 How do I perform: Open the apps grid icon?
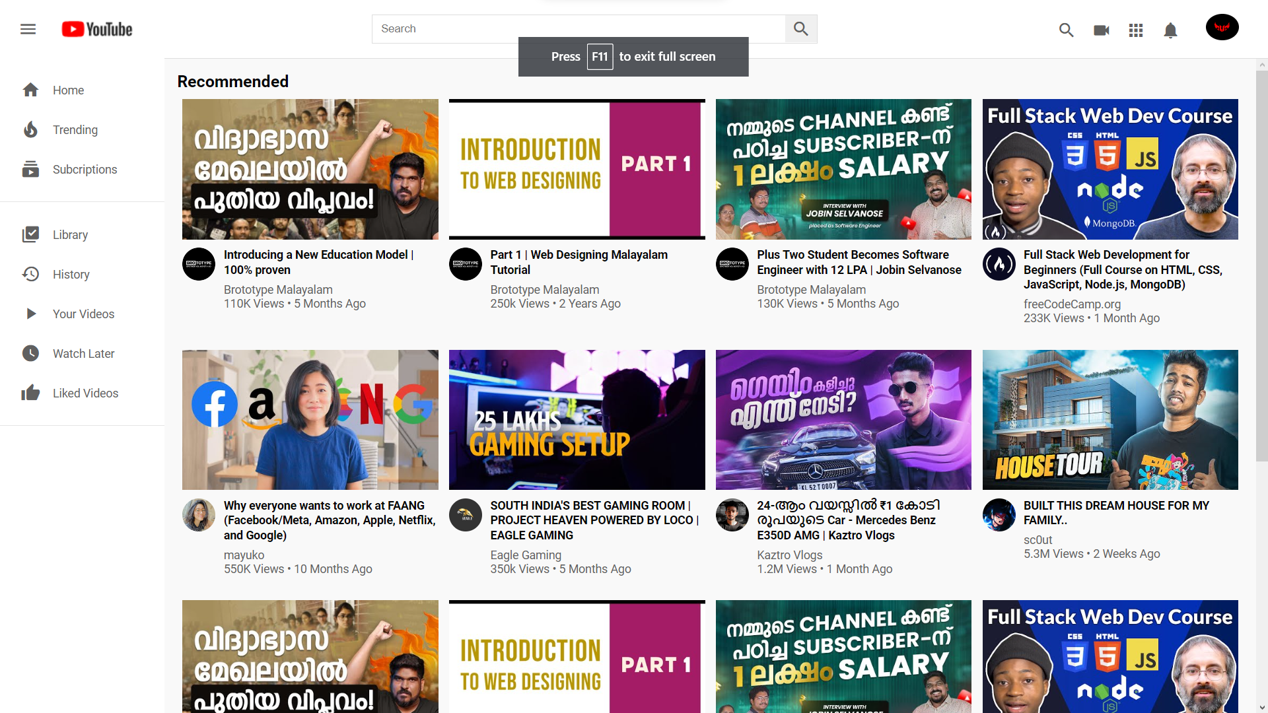(x=1136, y=30)
